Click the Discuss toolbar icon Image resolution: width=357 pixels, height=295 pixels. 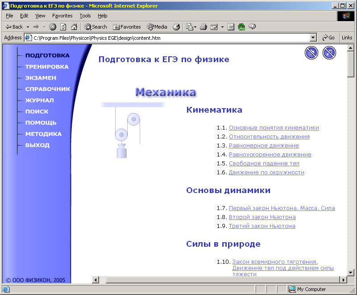231,27
